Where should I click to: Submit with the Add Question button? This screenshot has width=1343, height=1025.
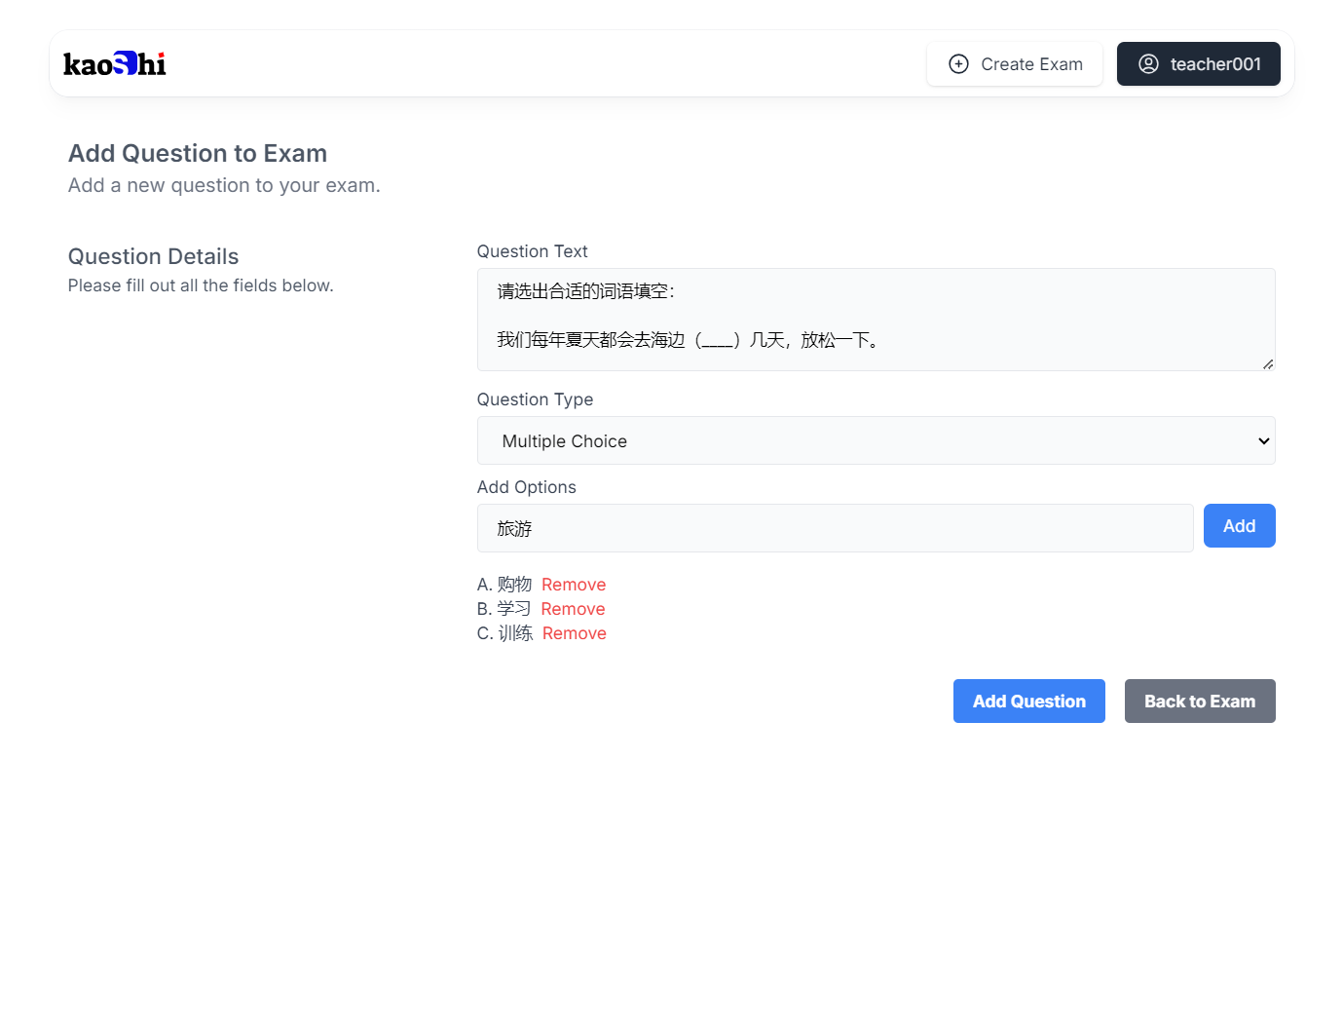point(1028,702)
